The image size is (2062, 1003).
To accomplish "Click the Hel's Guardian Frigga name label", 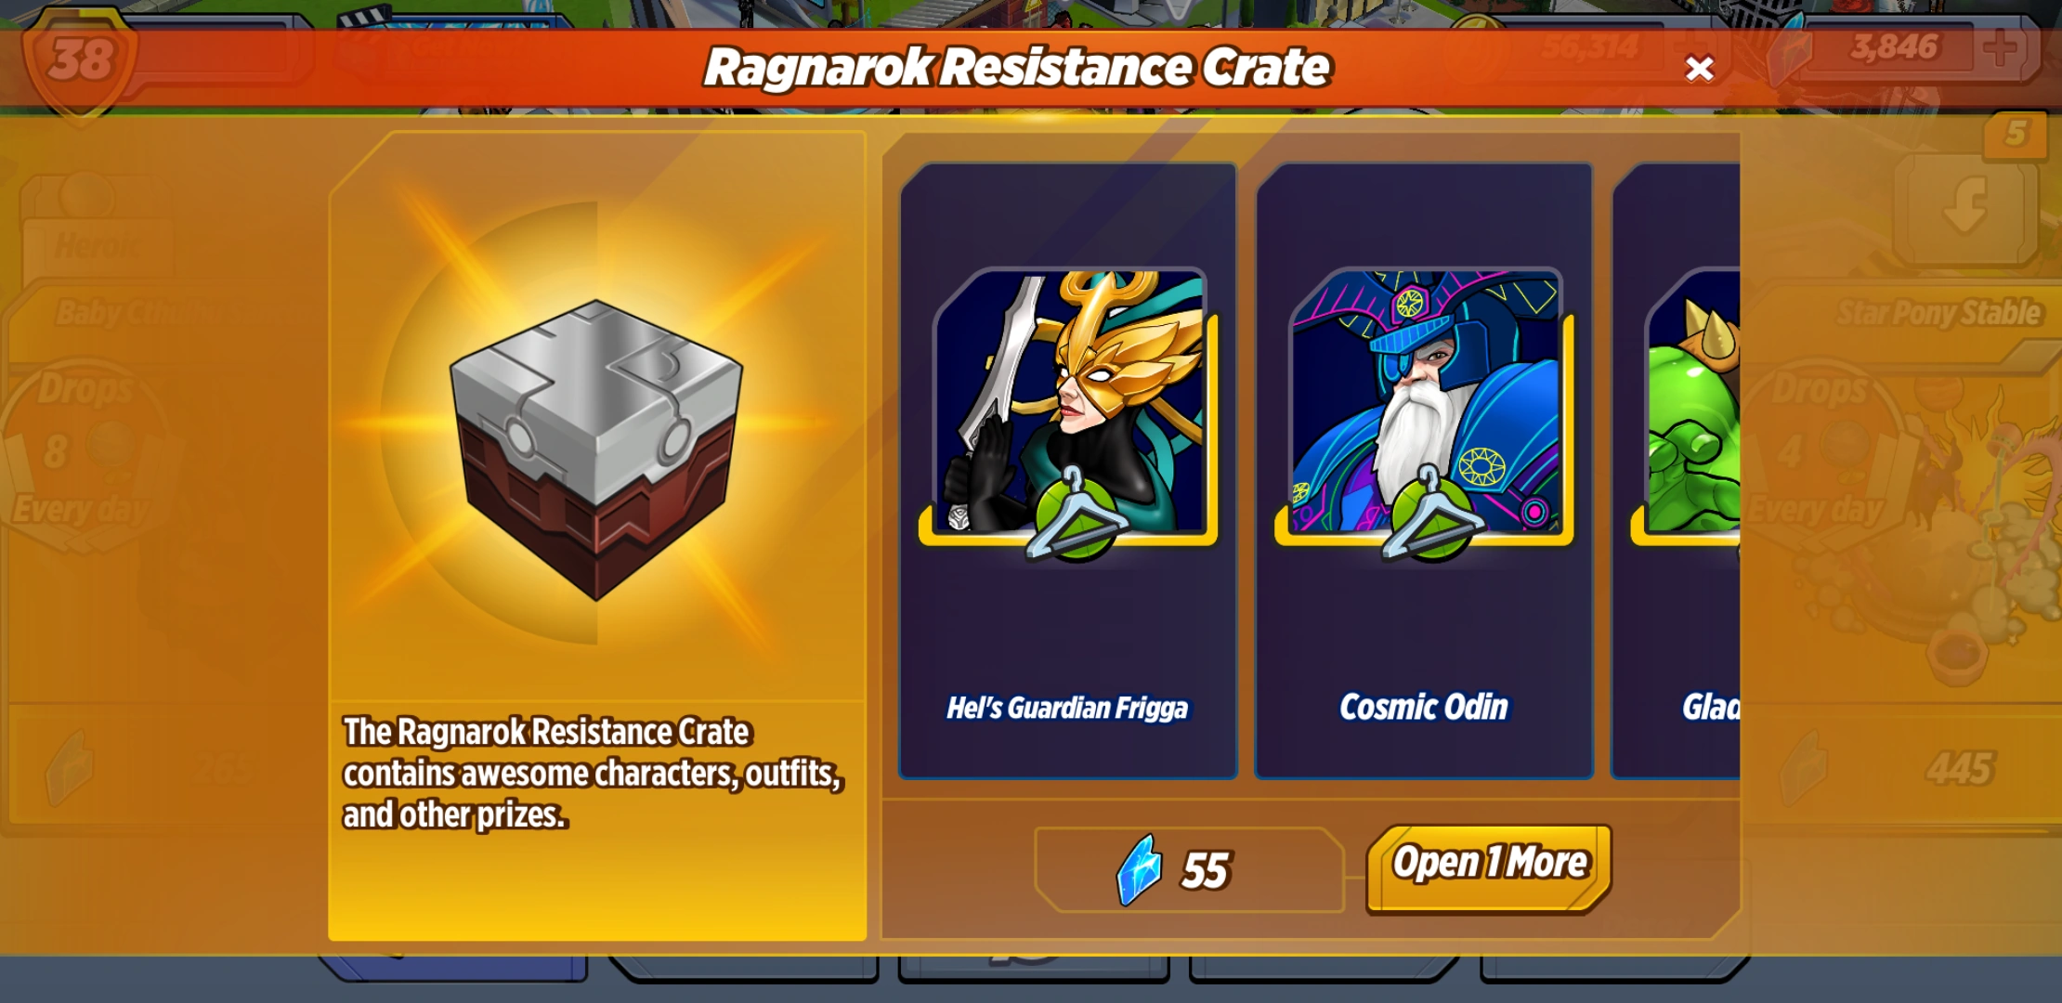I will click(x=1067, y=708).
